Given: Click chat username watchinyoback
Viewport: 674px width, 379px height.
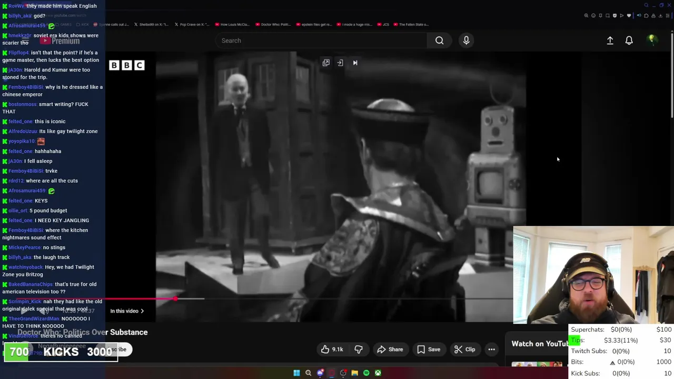Looking at the screenshot, I should tap(25, 267).
